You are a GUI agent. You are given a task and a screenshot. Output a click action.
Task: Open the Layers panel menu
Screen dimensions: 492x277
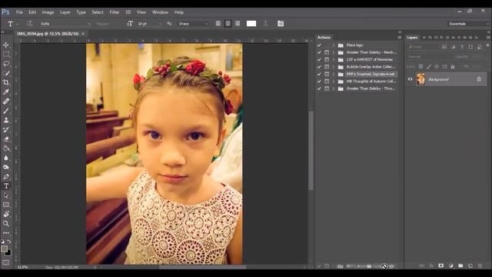(488, 38)
